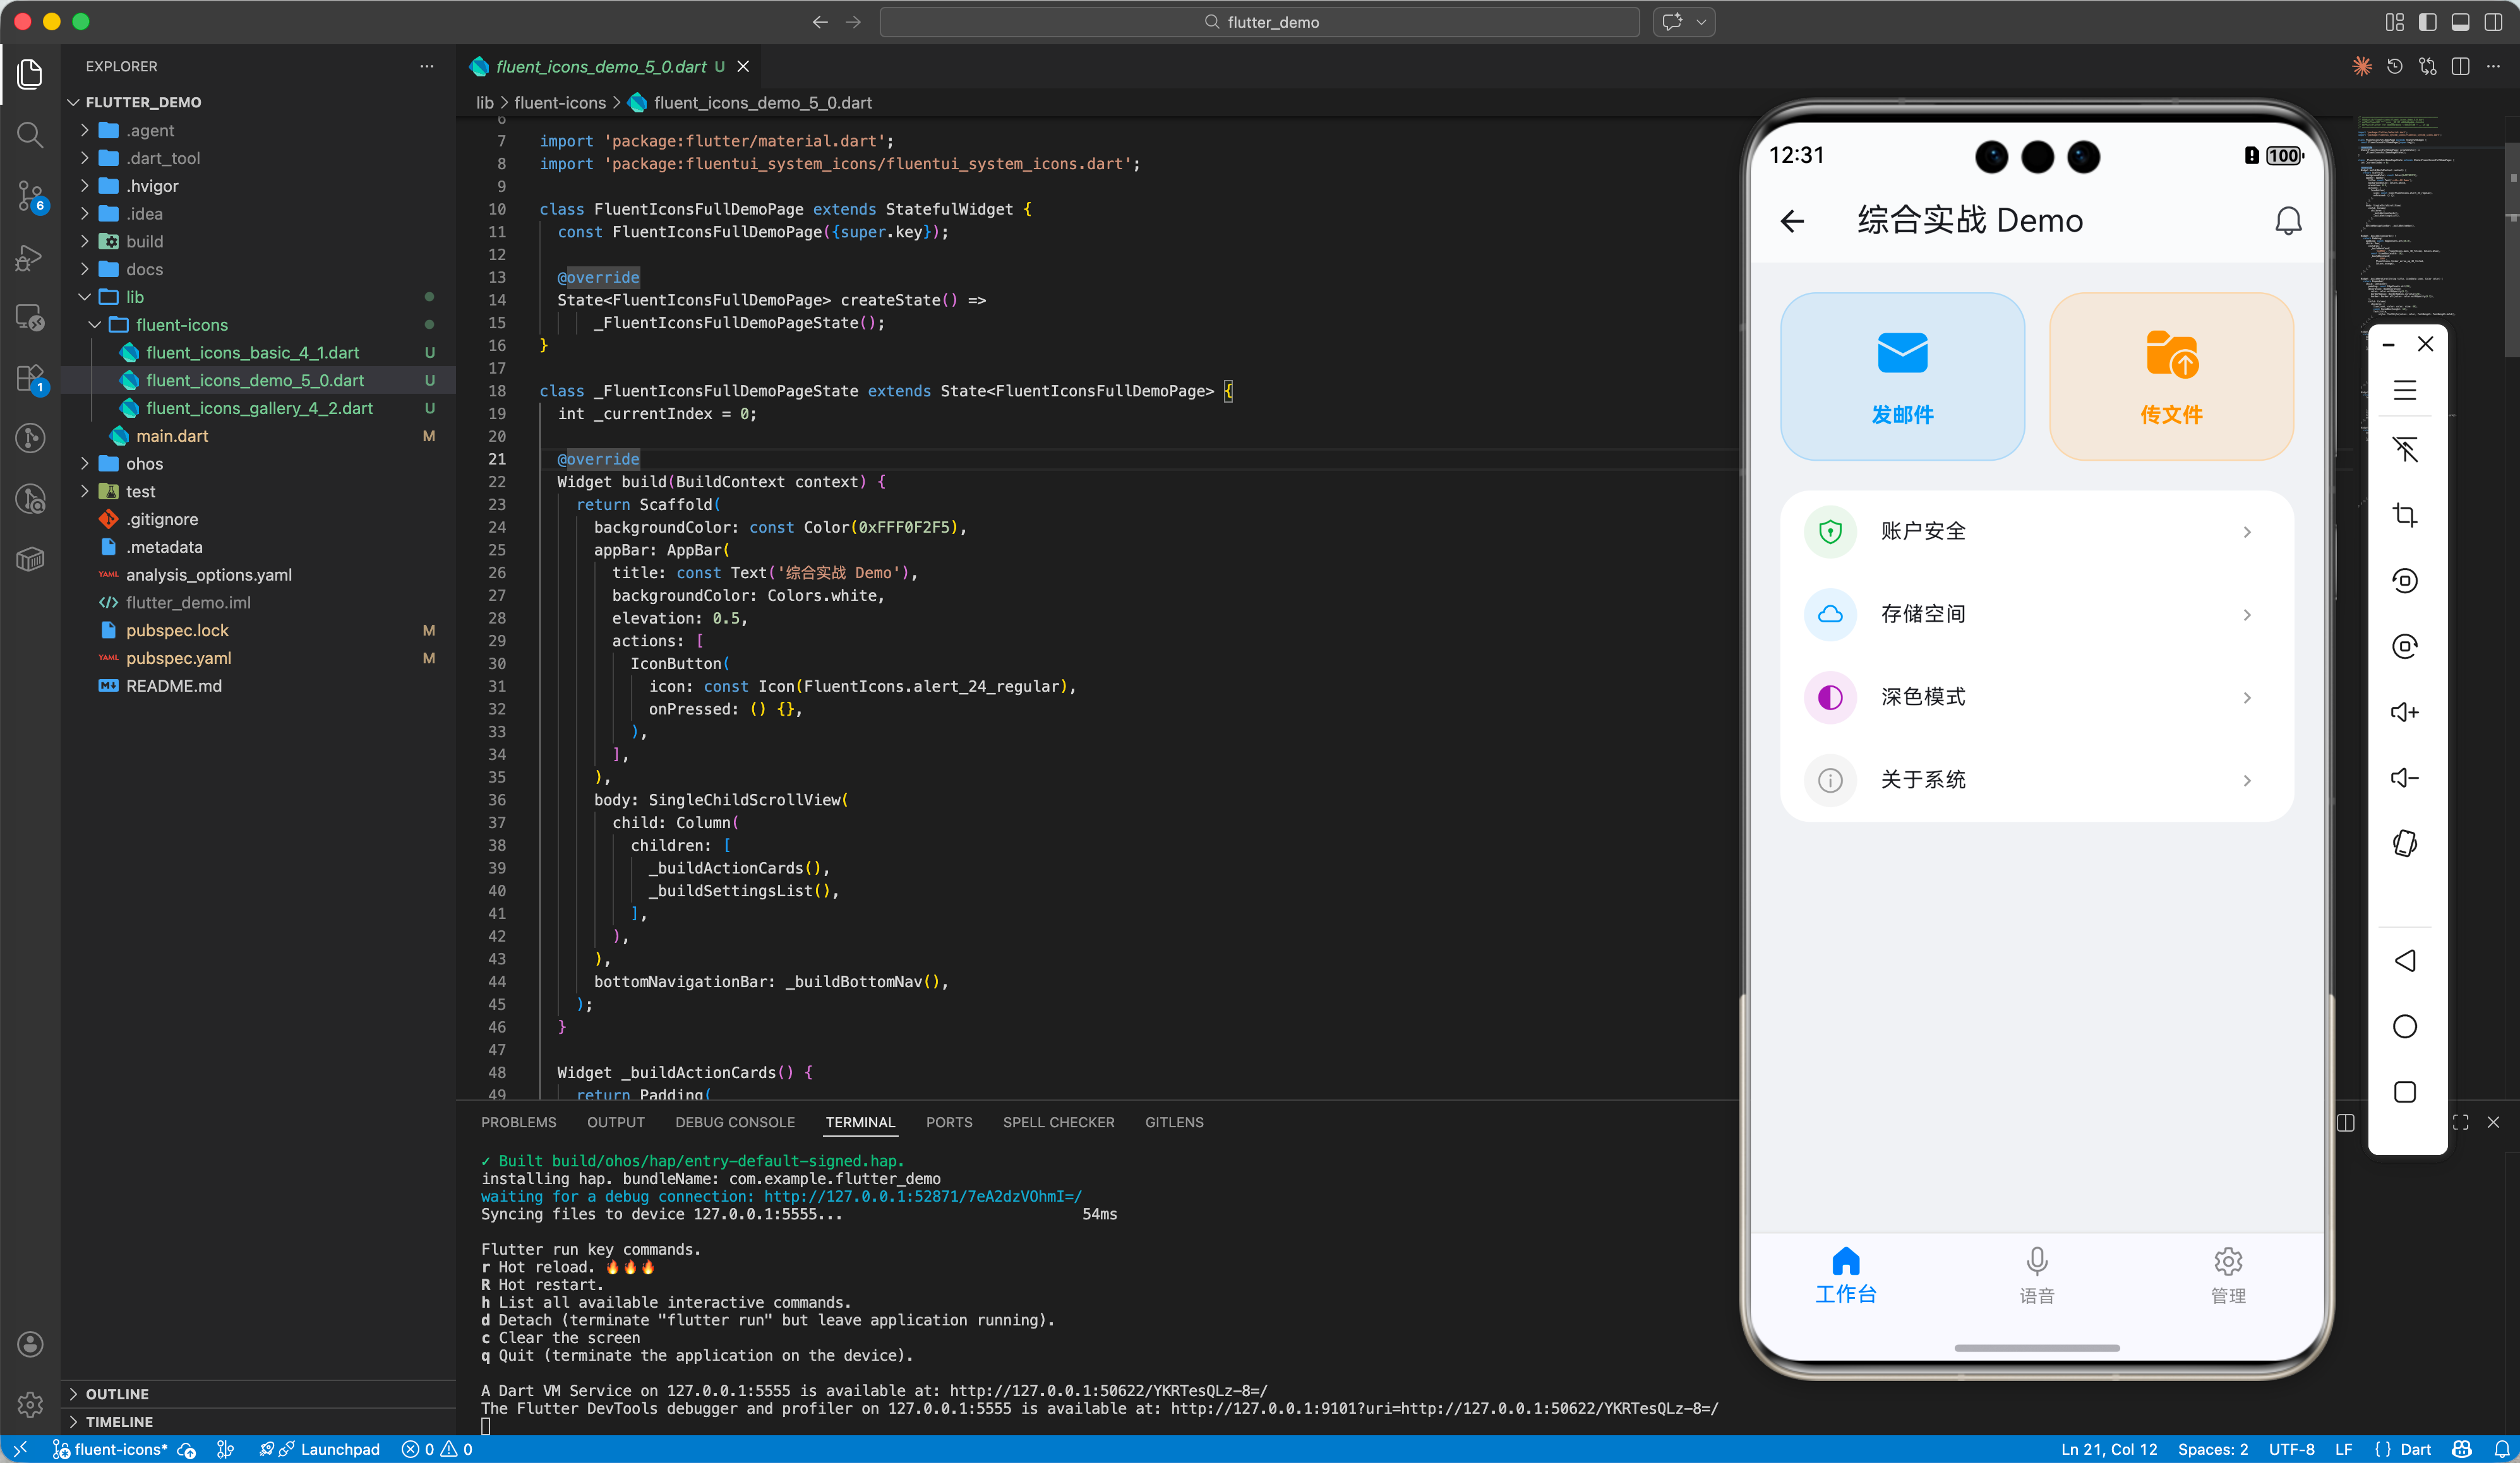Expand the ohos folder
2520x1463 pixels.
pos(85,464)
